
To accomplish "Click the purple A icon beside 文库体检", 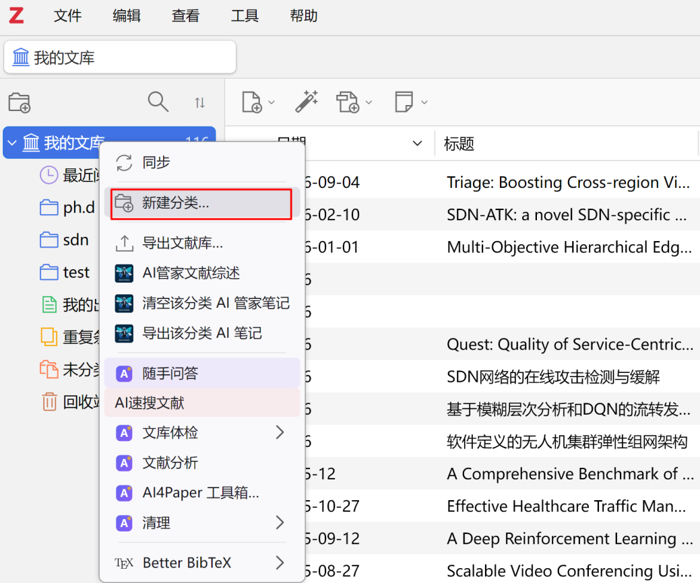I will [124, 433].
